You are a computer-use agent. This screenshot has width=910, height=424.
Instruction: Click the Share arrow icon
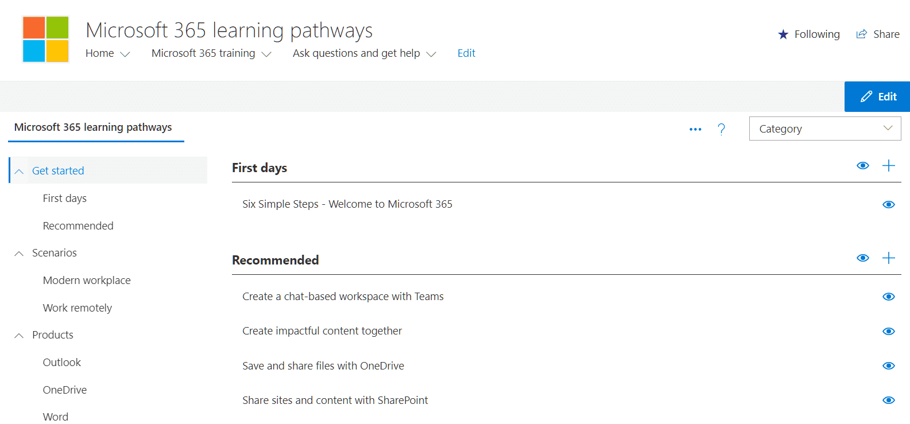pyautogui.click(x=861, y=34)
